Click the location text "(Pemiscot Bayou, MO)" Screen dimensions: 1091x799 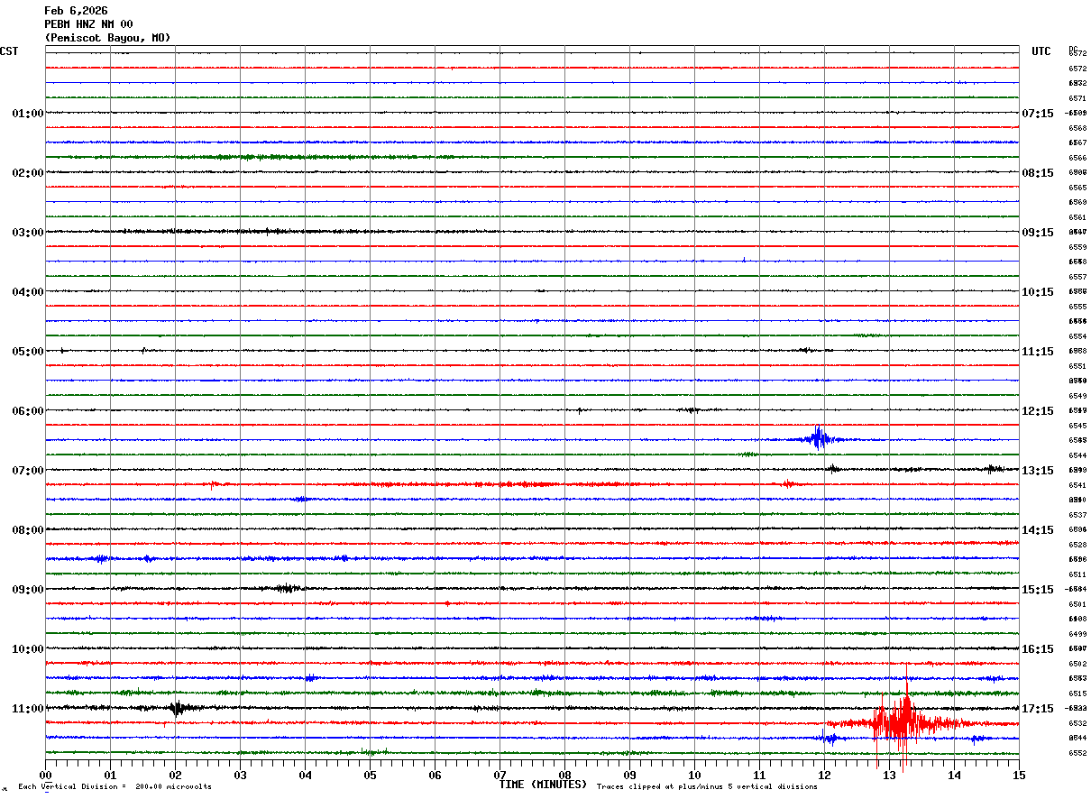coord(107,38)
